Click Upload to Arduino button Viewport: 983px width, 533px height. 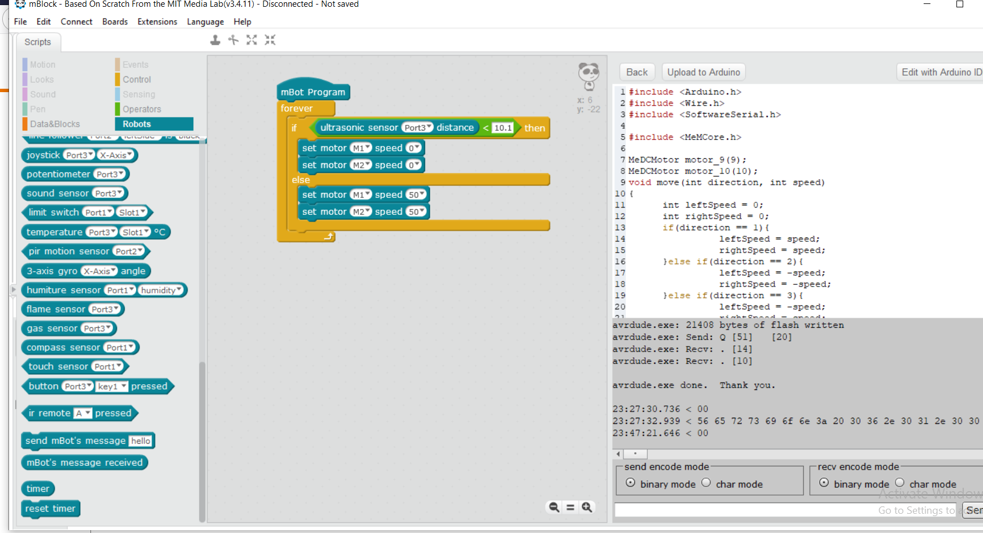point(703,72)
